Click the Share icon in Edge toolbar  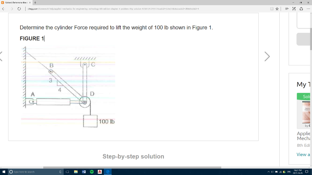(302, 9)
